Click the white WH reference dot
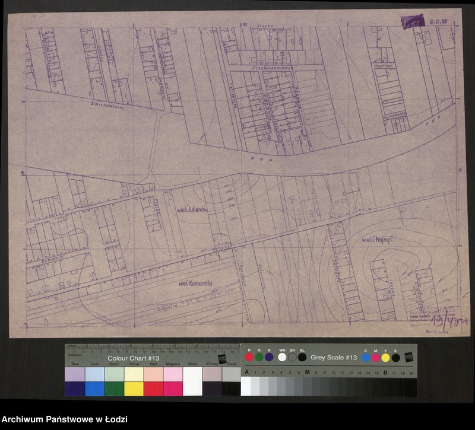The image size is (475, 430). click(x=282, y=357)
